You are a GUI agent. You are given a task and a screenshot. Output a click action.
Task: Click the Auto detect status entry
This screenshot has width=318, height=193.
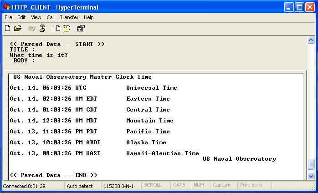click(79, 186)
